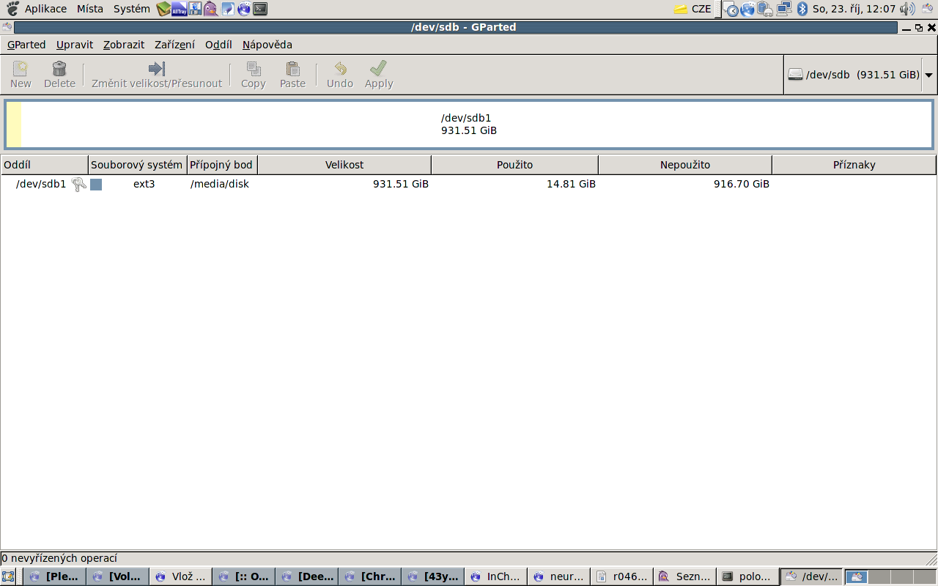Sort by the Velikost column header

344,165
